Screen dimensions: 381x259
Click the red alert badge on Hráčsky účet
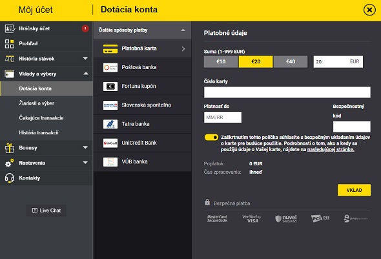[x=85, y=28]
